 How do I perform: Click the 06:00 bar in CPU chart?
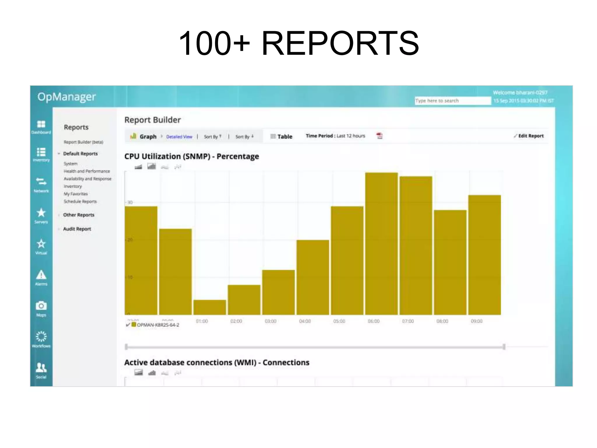point(382,244)
